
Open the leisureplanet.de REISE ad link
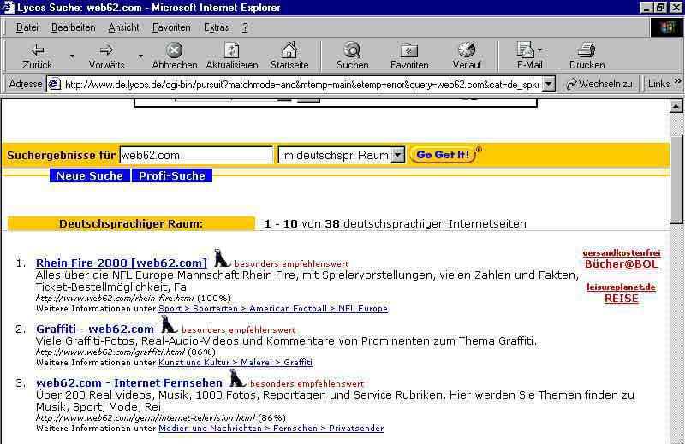click(x=622, y=293)
